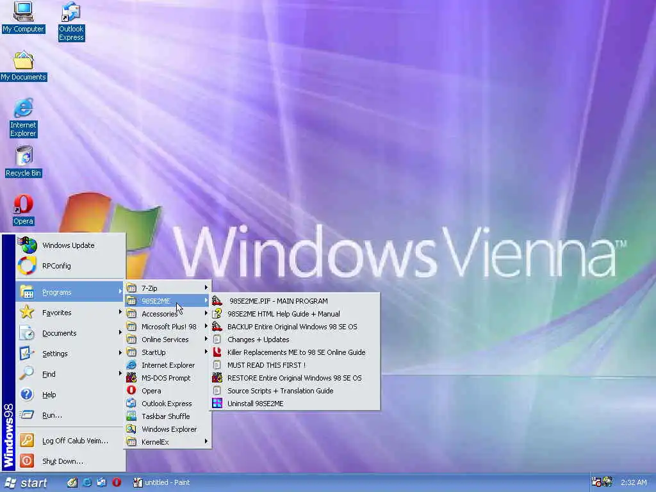This screenshot has height=492, width=656.
Task: Expand the Online Services submenu arrow
Action: click(206, 339)
